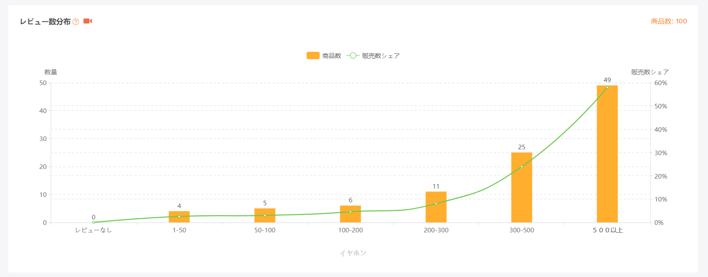Click the 200-300 bar showing 11
The image size is (708, 277).
click(436, 209)
